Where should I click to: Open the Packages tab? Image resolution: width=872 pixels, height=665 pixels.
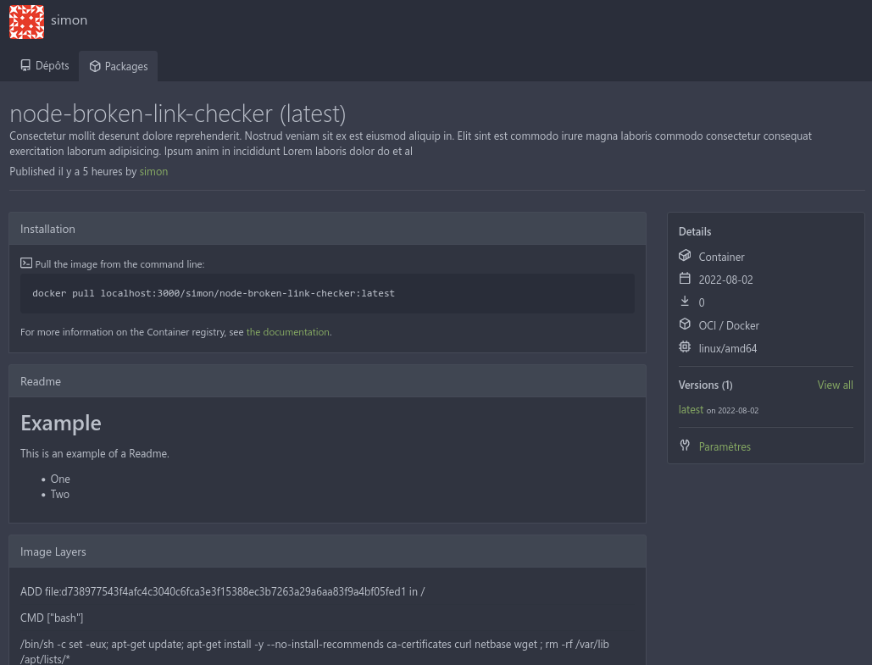[119, 66]
